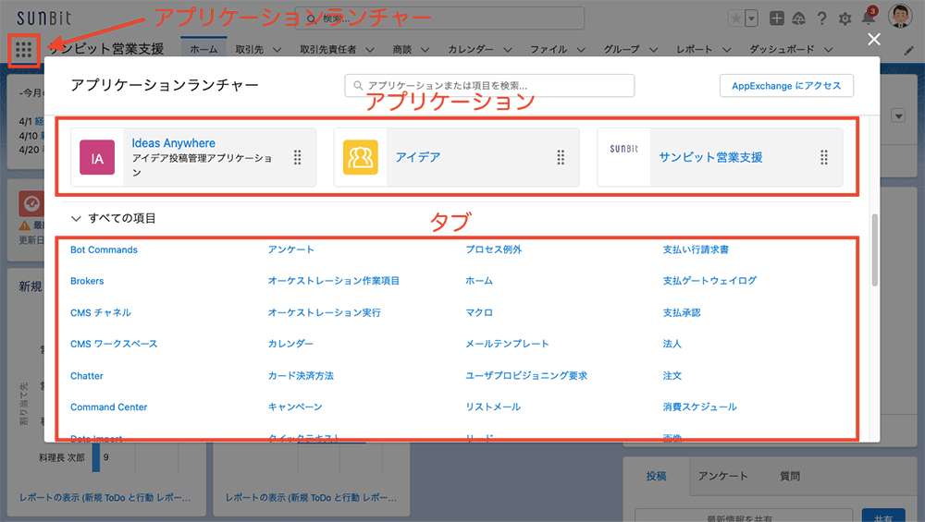Open the notifications bell
Screen dimensions: 925x522
click(x=869, y=18)
